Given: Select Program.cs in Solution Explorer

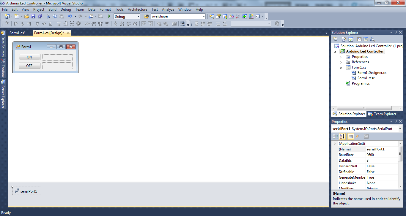Looking at the screenshot, I should tap(361, 83).
